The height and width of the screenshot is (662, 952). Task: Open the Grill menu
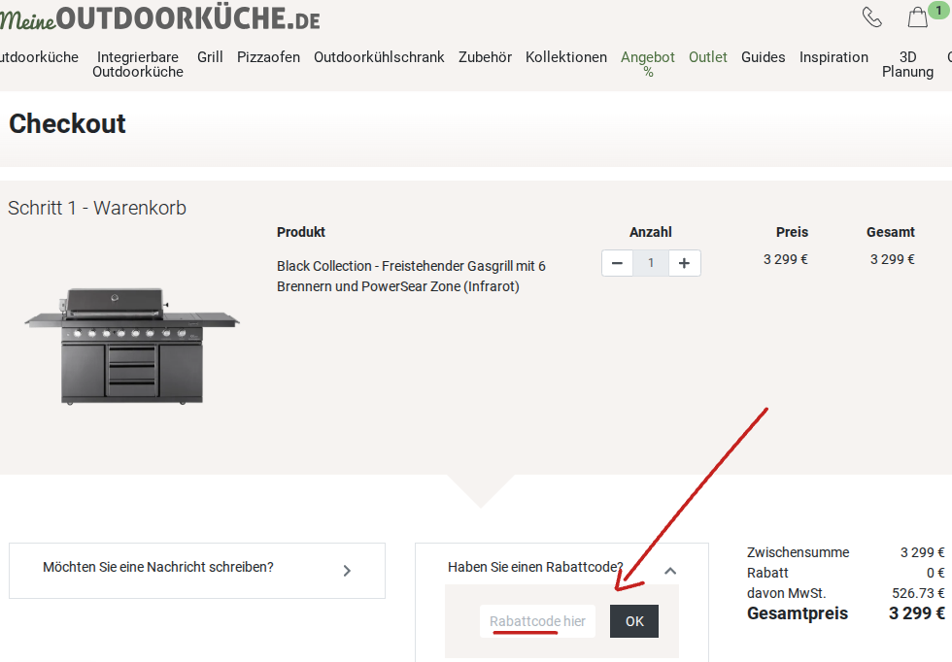(x=210, y=57)
